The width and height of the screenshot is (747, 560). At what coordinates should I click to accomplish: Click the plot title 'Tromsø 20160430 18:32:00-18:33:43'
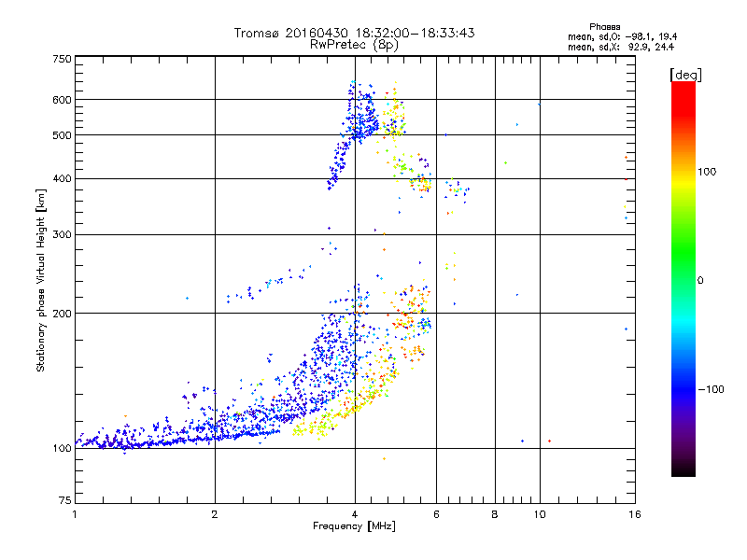(x=354, y=33)
